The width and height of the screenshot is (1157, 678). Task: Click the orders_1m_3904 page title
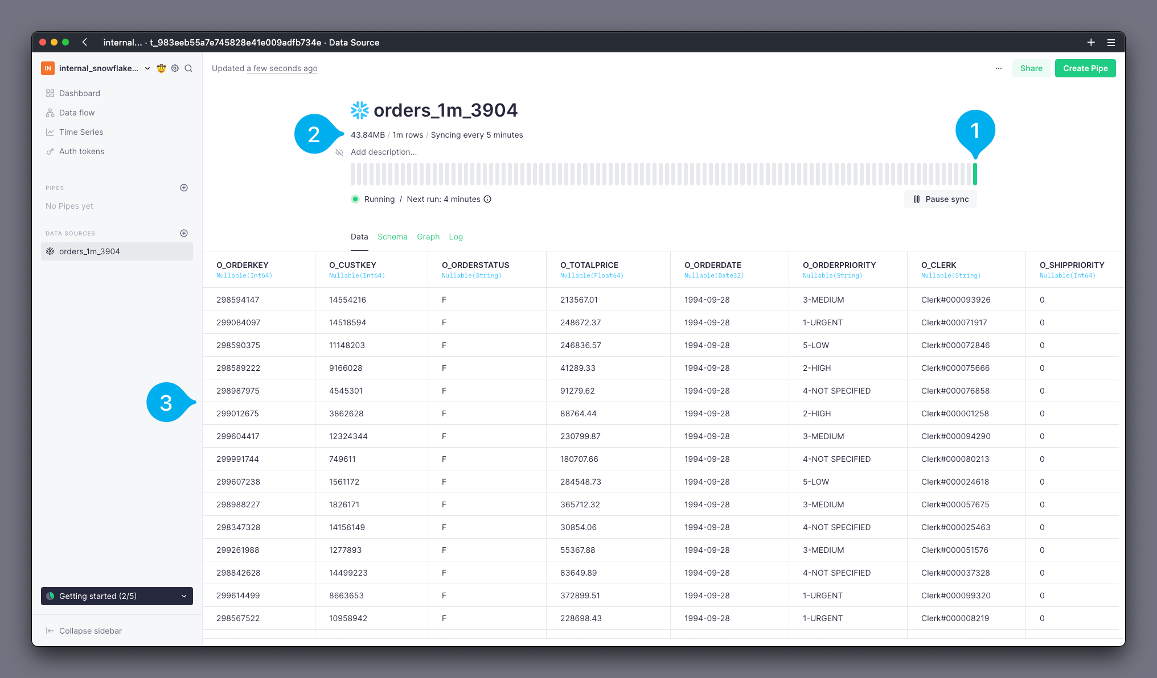445,110
